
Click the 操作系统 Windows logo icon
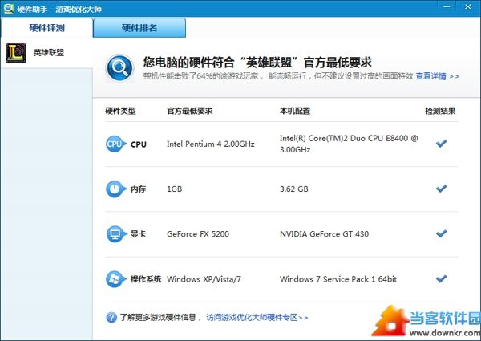point(114,279)
